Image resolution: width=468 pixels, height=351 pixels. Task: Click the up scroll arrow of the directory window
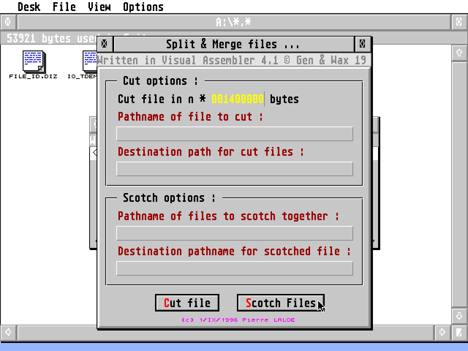click(459, 53)
